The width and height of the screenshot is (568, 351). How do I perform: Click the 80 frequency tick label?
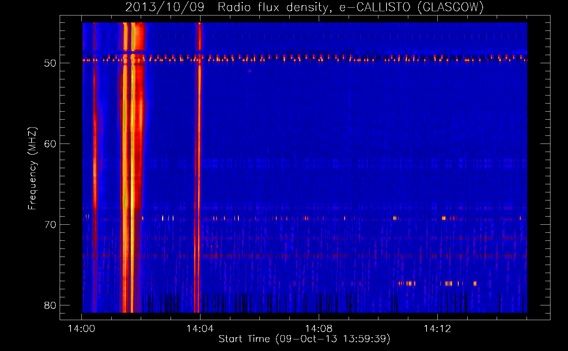tap(50, 305)
